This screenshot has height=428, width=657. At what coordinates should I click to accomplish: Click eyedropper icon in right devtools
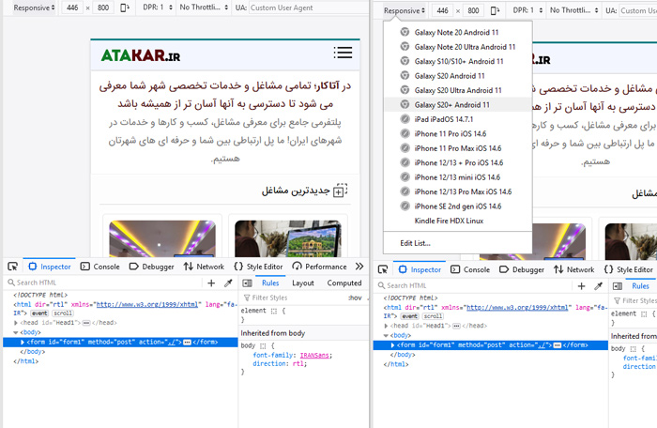(x=599, y=286)
